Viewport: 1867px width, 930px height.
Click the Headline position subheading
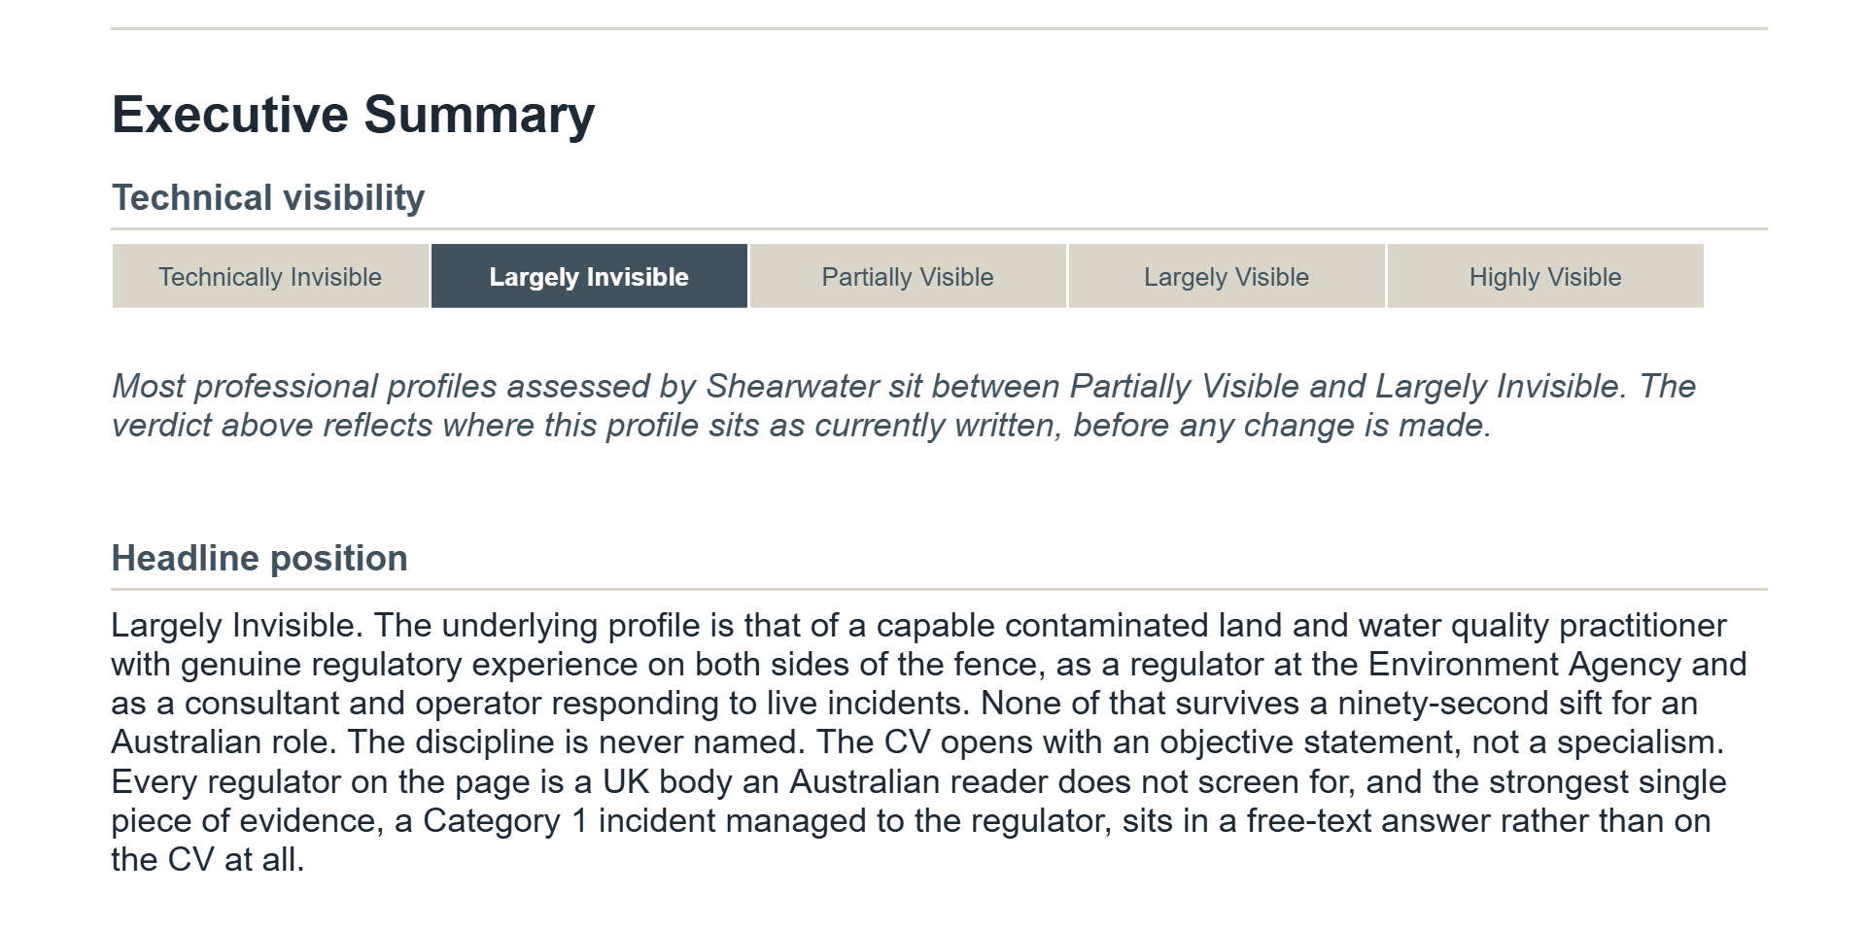tap(259, 559)
